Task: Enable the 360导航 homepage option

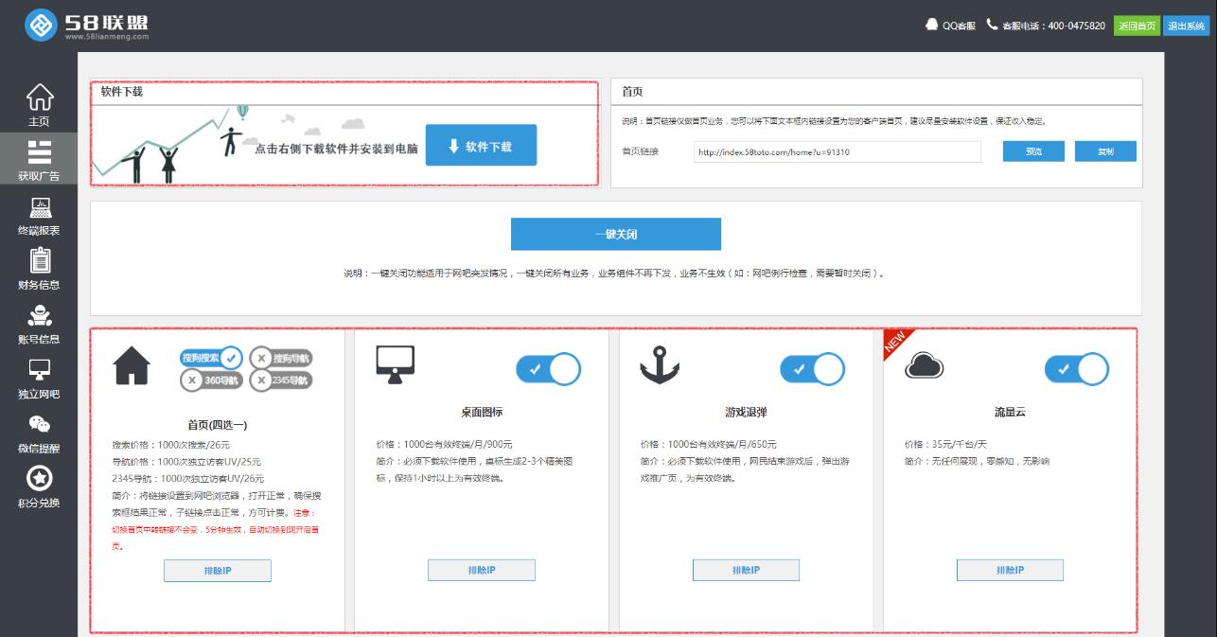Action: click(x=212, y=380)
